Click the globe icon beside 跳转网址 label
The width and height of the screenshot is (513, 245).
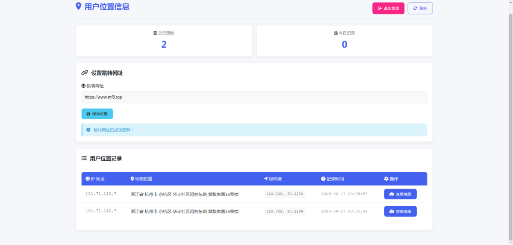83,86
